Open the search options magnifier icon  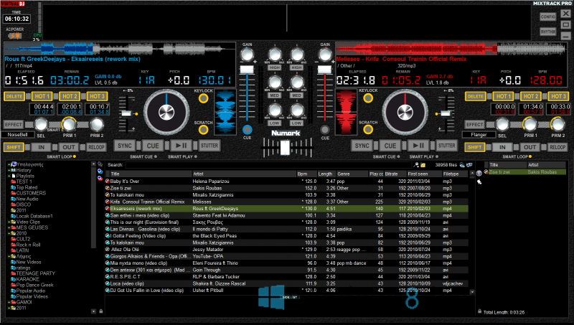pyautogui.click(x=416, y=165)
